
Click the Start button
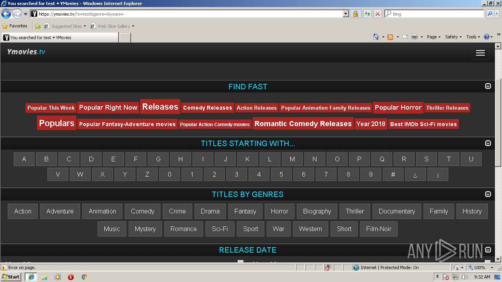click(x=11, y=277)
